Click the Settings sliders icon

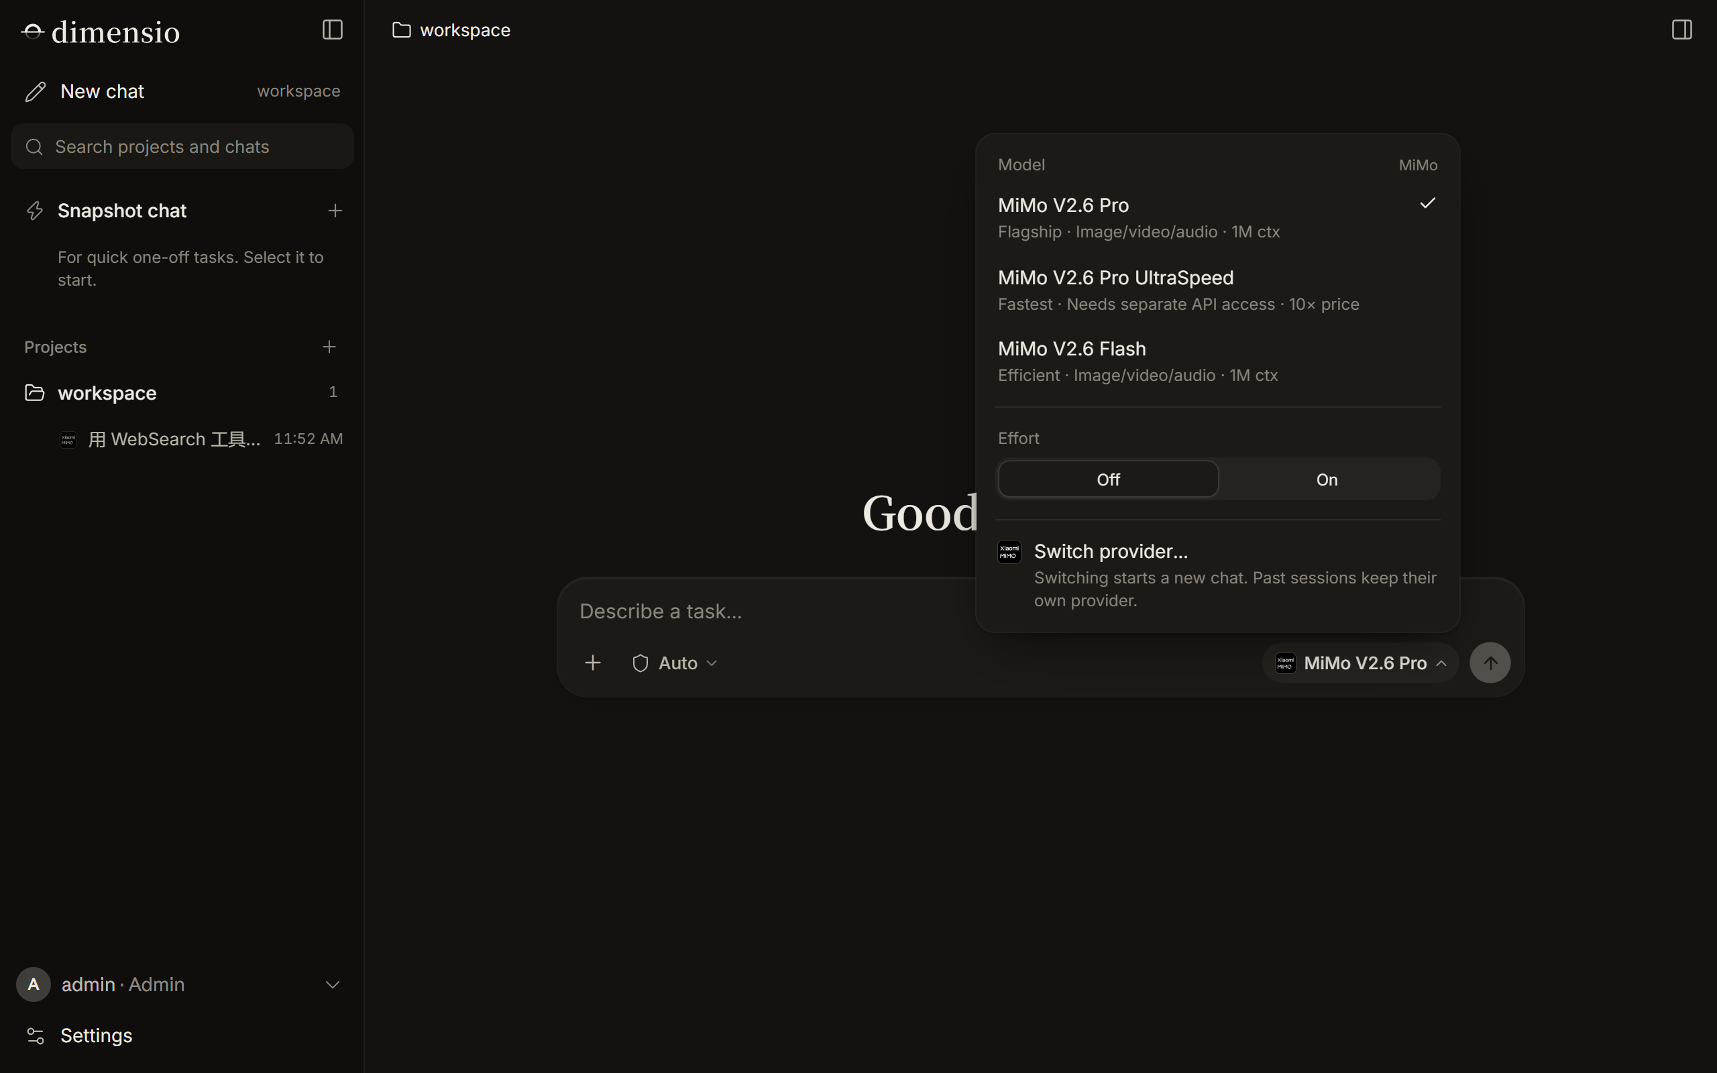(36, 1036)
